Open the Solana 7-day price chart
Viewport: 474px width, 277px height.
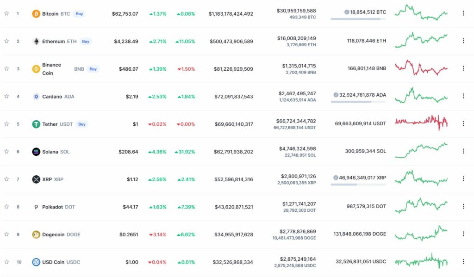[x=421, y=151]
